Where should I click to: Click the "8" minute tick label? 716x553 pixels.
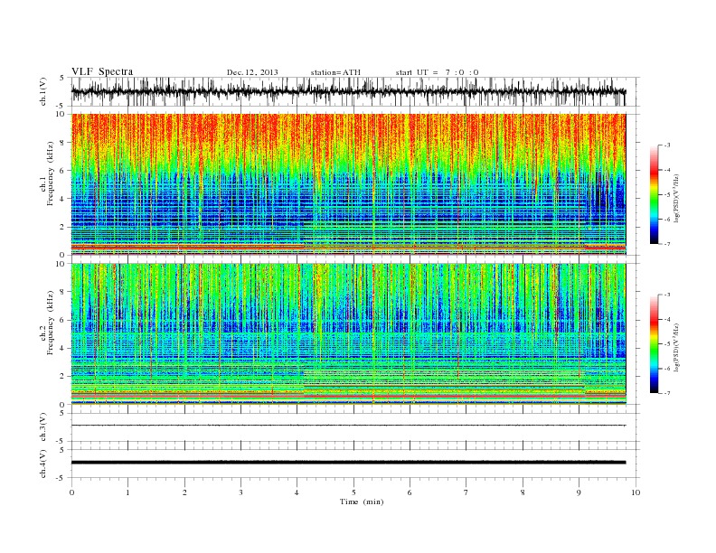(523, 492)
